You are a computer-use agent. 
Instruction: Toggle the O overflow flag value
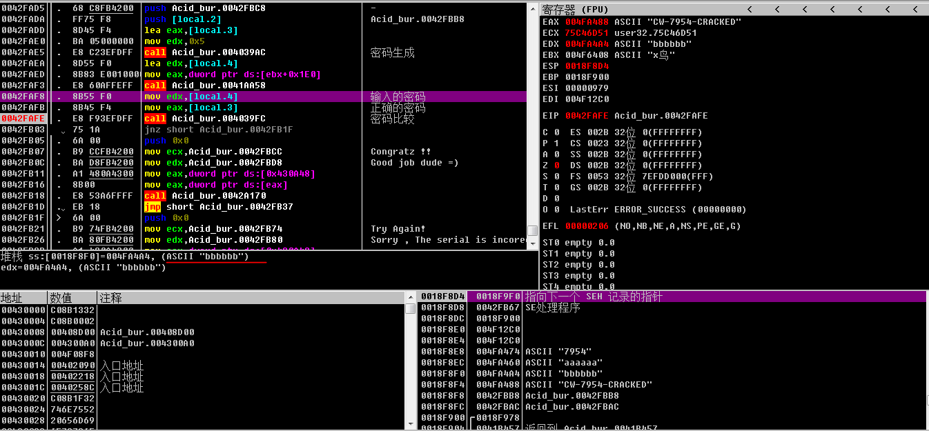click(557, 210)
